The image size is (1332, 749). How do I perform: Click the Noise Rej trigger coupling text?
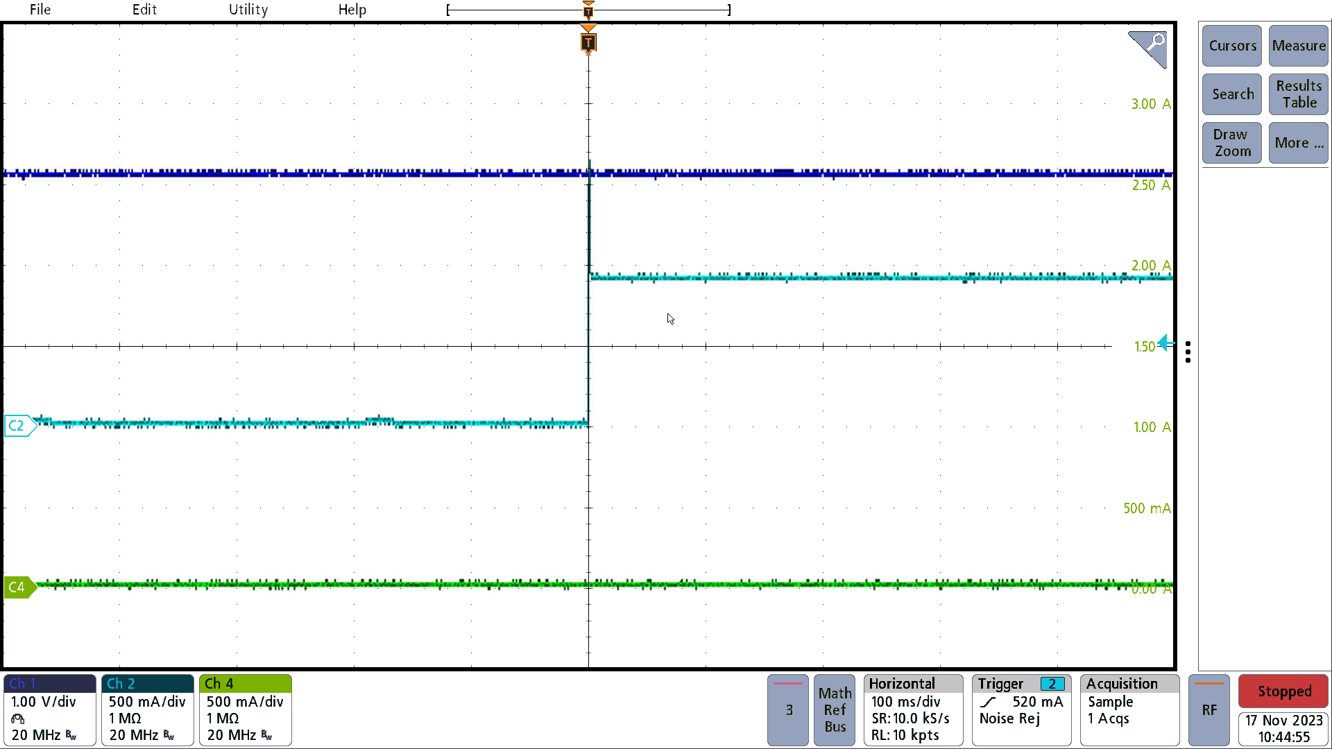point(1009,718)
